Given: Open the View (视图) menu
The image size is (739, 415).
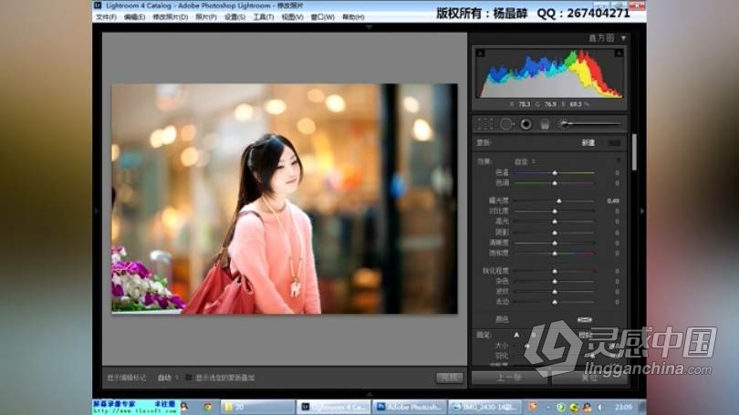Looking at the screenshot, I should [292, 17].
